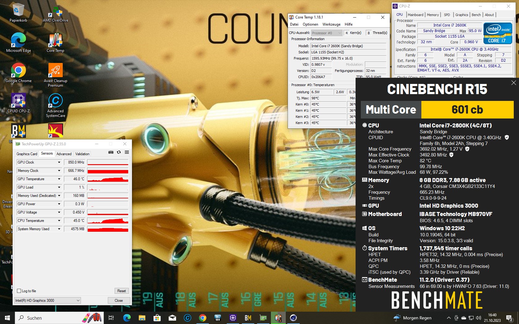
Task: Click Close button in GPU-Z
Action: click(119, 300)
